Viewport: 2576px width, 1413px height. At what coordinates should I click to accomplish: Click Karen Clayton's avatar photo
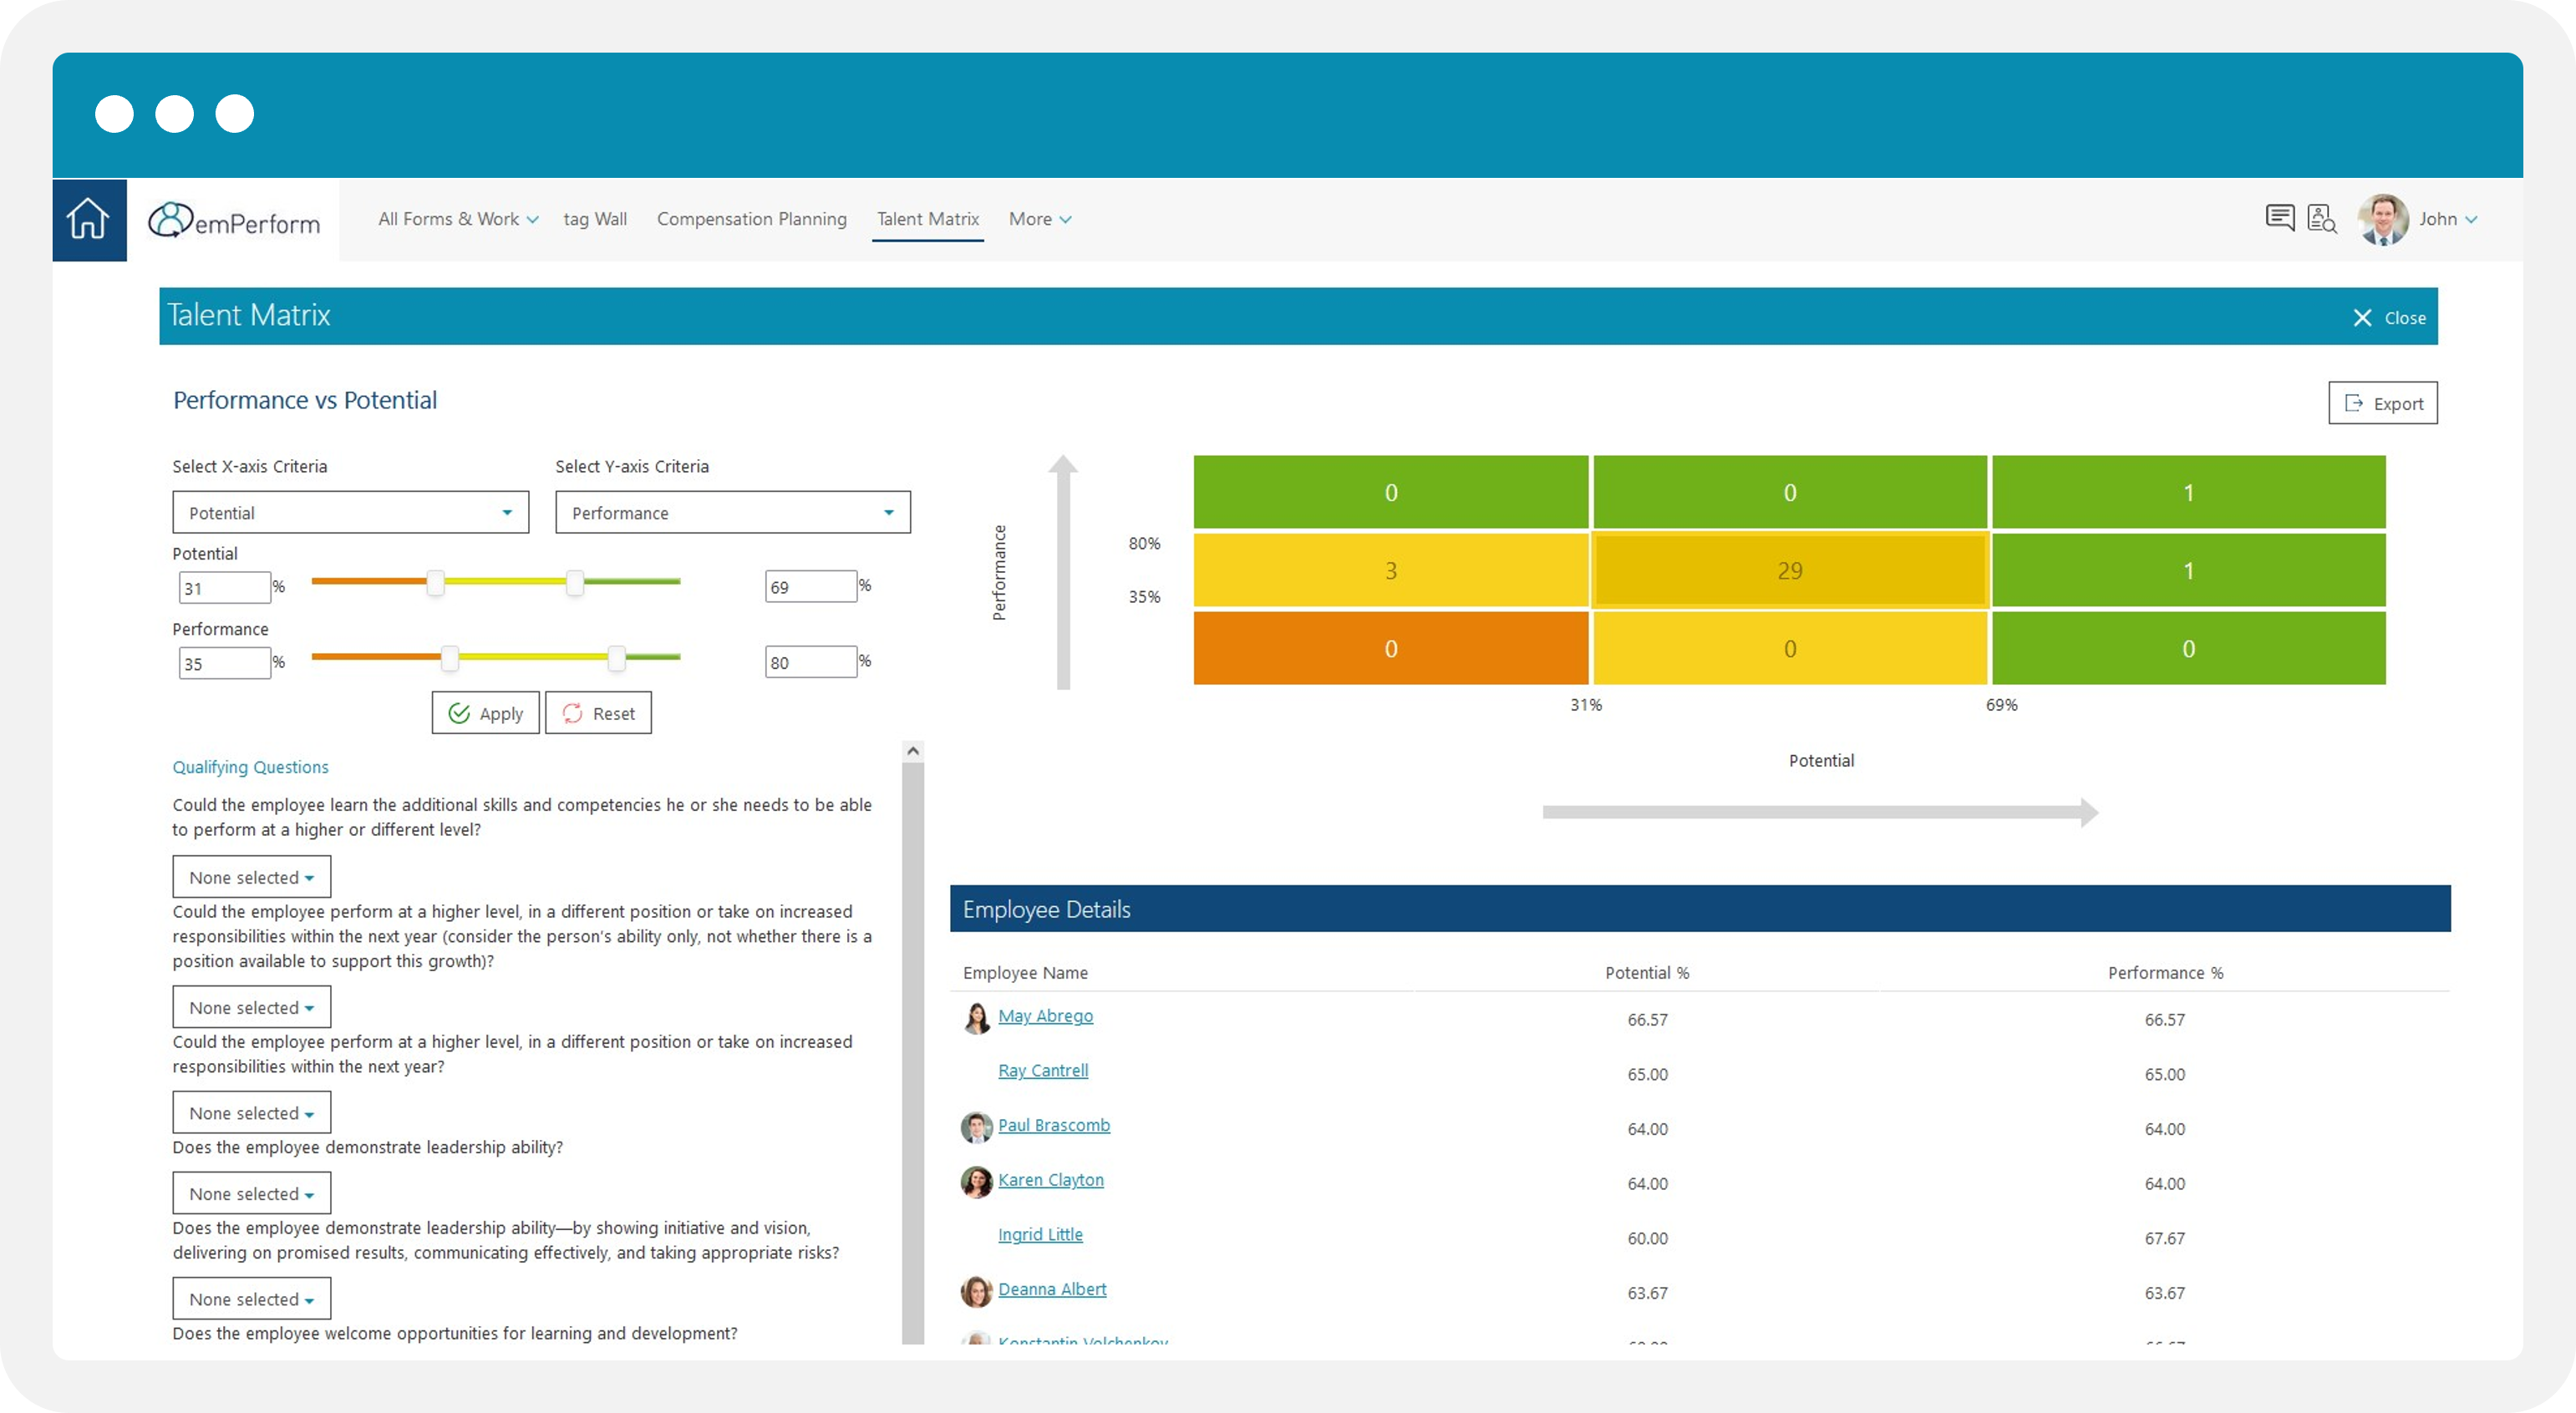[x=976, y=1183]
